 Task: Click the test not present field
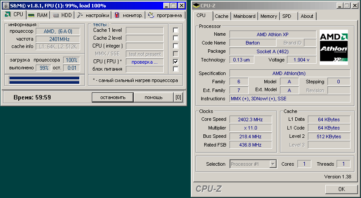click(x=145, y=54)
